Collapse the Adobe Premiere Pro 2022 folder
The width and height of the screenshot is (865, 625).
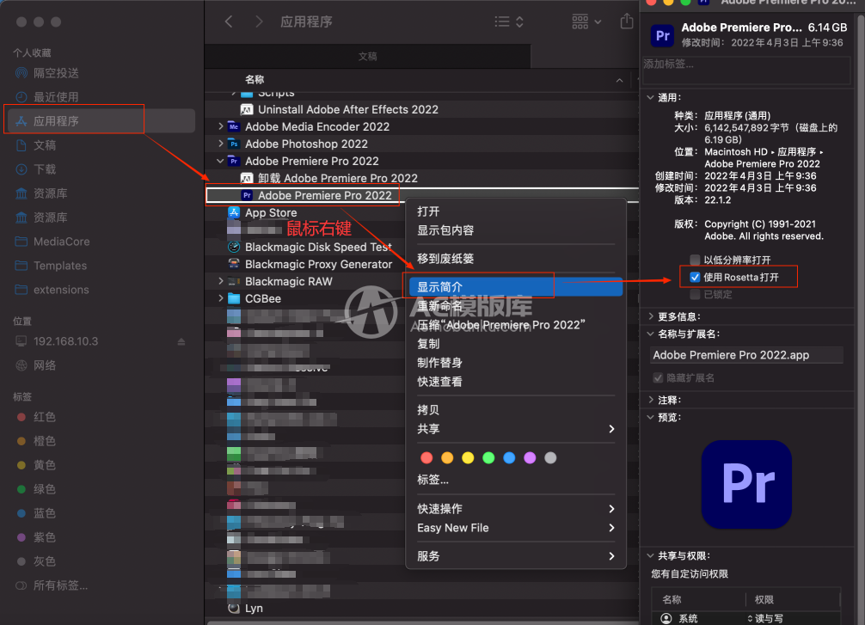point(221,161)
